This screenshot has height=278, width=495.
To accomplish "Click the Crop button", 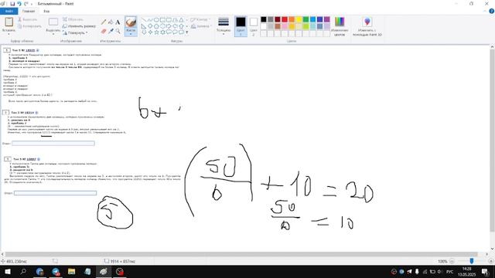I will (x=73, y=19).
